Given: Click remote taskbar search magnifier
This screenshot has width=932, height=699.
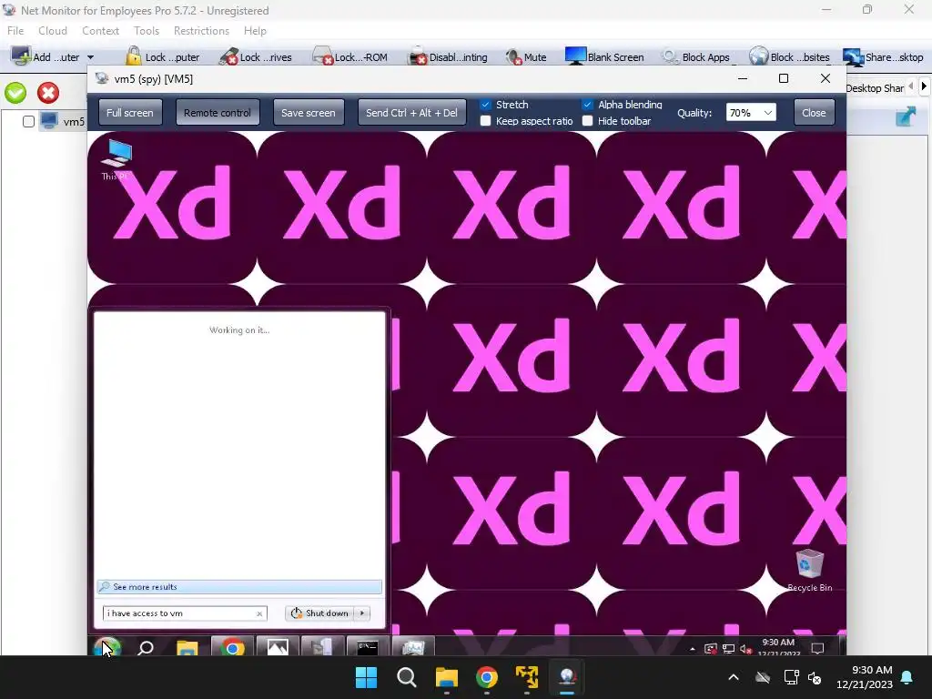Looking at the screenshot, I should [x=146, y=648].
